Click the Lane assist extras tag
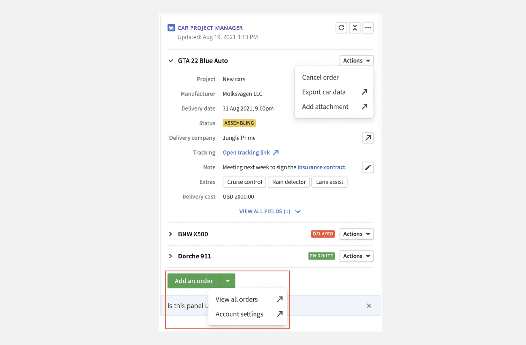Screen dimensions: 526x345 [x=329, y=182]
